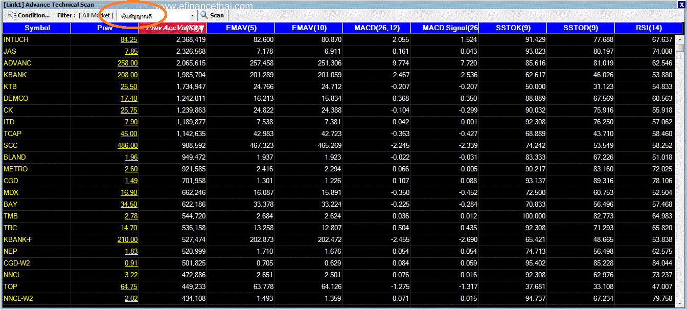Sort by MACD Signal column header

445,28
